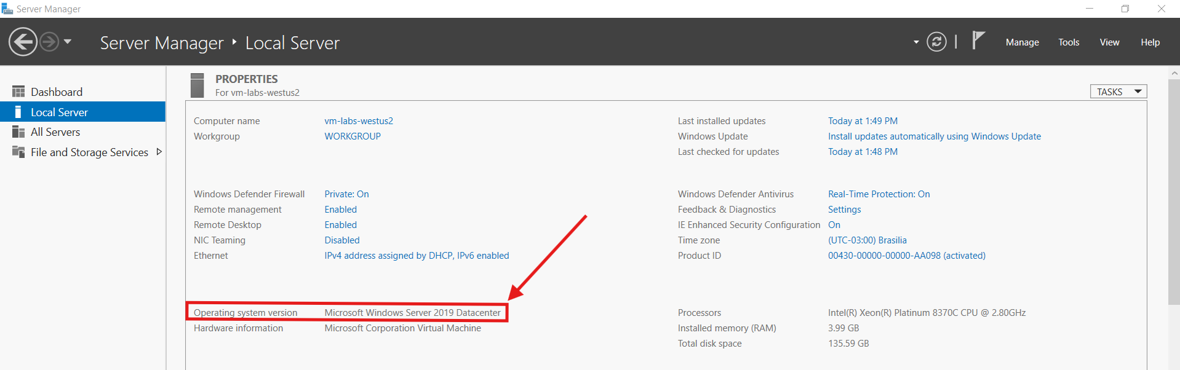
Task: Open the TASKS dropdown
Action: pos(1118,92)
